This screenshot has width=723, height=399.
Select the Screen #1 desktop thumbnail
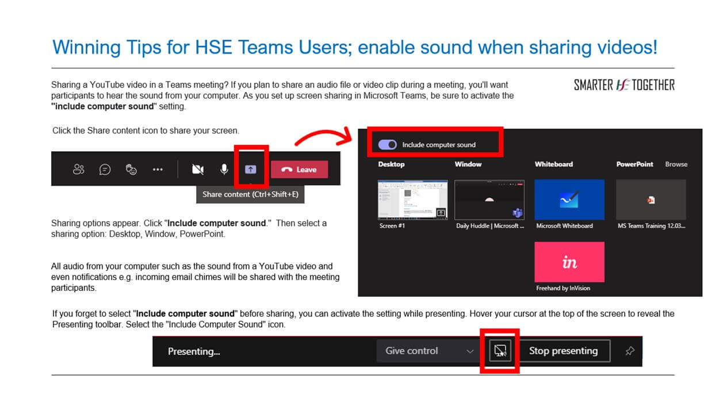[412, 199]
